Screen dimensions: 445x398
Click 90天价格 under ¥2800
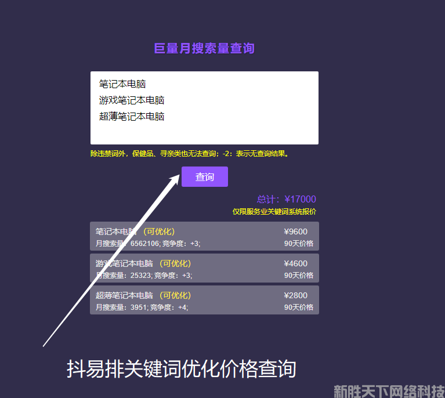[298, 307]
